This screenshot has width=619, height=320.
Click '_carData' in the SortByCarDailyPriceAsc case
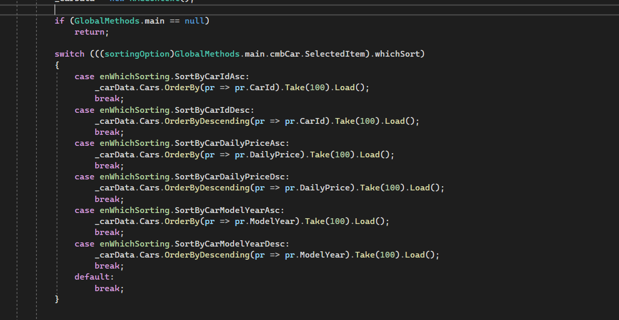click(115, 155)
